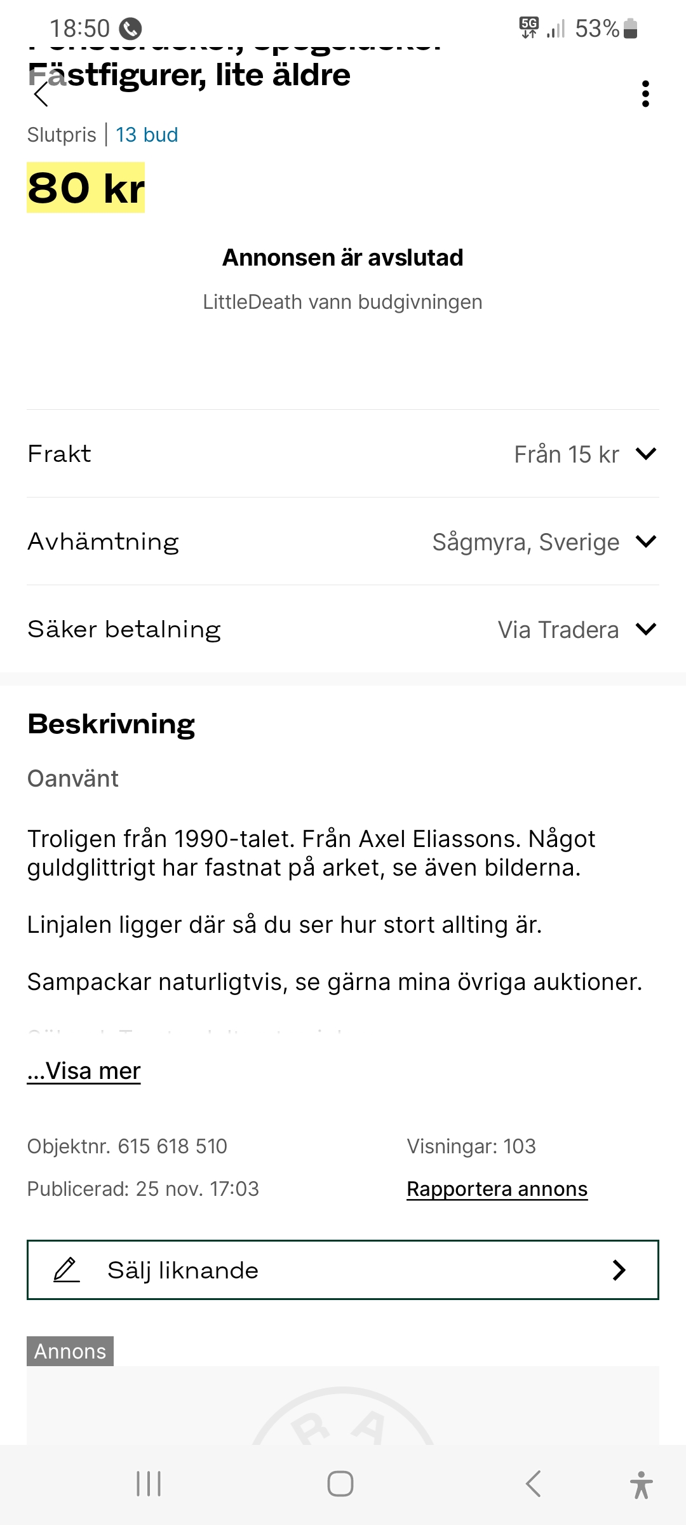The height and width of the screenshot is (1525, 686).
Task: Tap the accessibility figure icon
Action: 641,1484
